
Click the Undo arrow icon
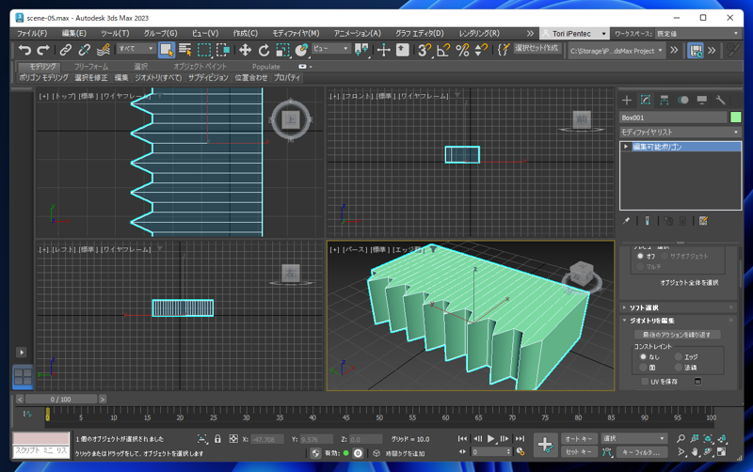(24, 50)
